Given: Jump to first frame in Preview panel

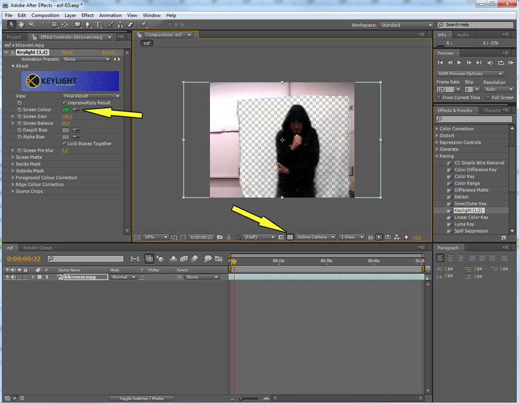Looking at the screenshot, I should coord(440,62).
